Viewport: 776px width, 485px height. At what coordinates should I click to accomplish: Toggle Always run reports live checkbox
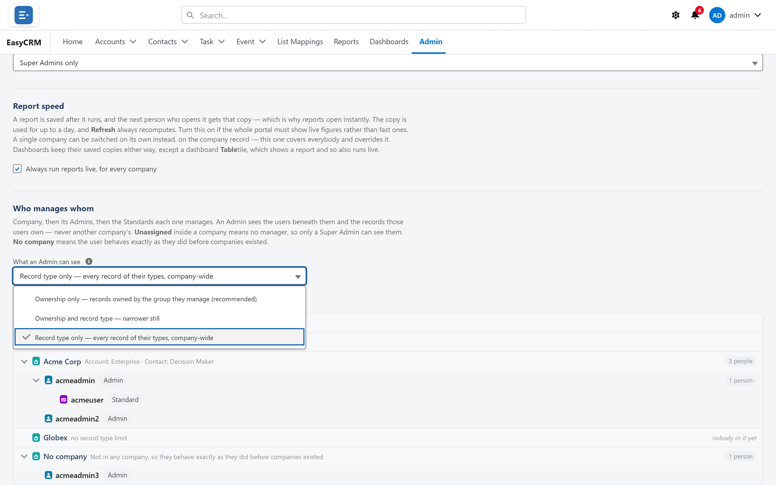coord(17,169)
